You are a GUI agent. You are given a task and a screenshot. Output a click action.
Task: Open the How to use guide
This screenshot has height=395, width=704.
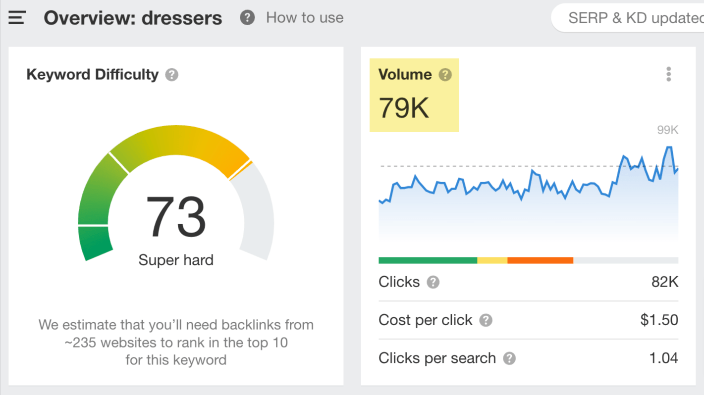point(305,17)
